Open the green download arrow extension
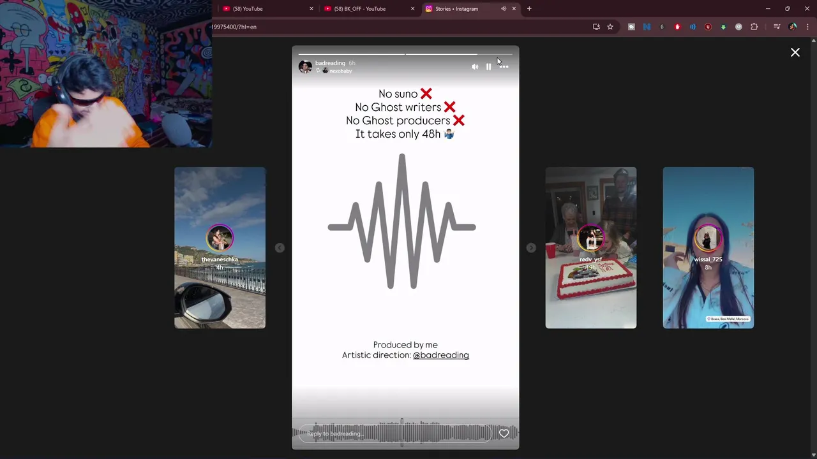This screenshot has width=817, height=459. (723, 27)
